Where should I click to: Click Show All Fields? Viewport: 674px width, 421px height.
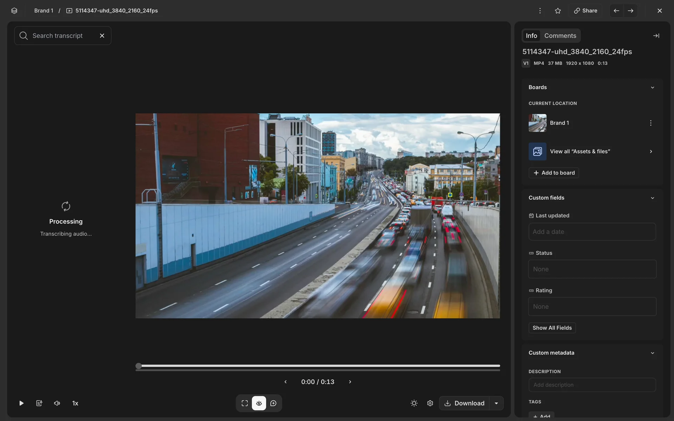[552, 328]
